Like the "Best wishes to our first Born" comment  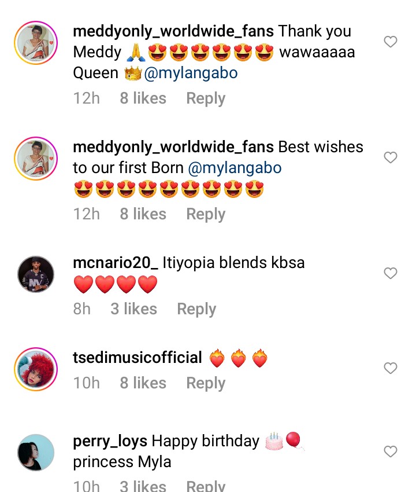[x=391, y=157]
